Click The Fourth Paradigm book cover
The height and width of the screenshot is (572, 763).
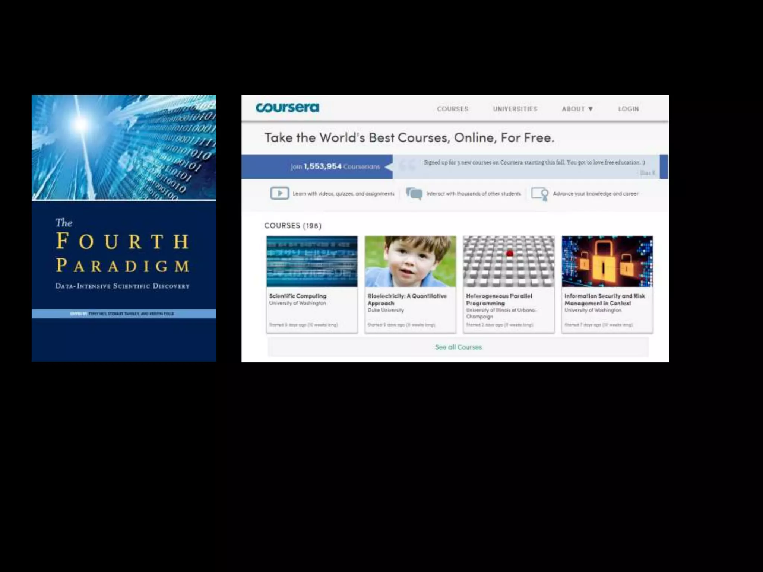(x=124, y=228)
